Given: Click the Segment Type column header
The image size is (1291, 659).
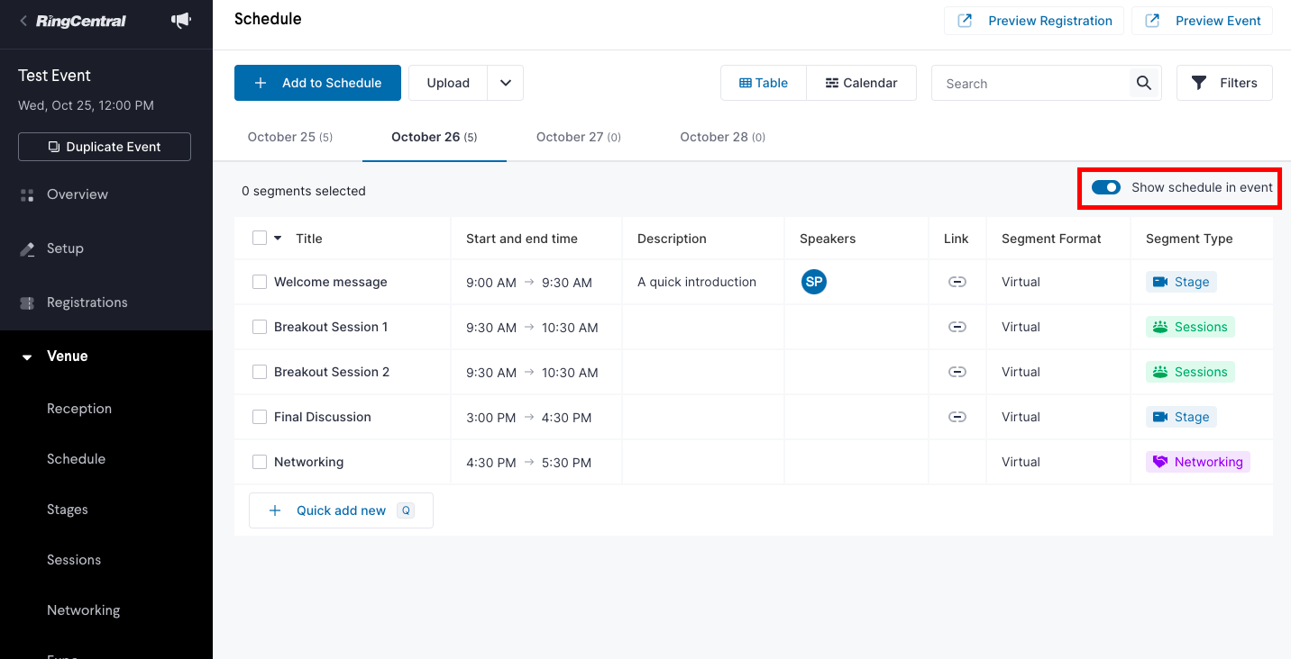Looking at the screenshot, I should [x=1189, y=239].
